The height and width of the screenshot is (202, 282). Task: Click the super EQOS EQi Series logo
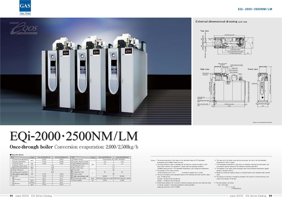tap(24, 28)
